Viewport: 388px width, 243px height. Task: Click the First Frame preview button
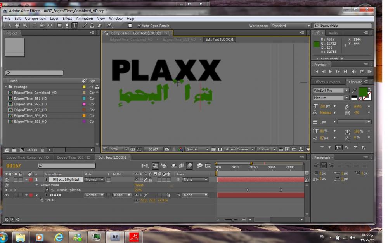tap(316, 72)
